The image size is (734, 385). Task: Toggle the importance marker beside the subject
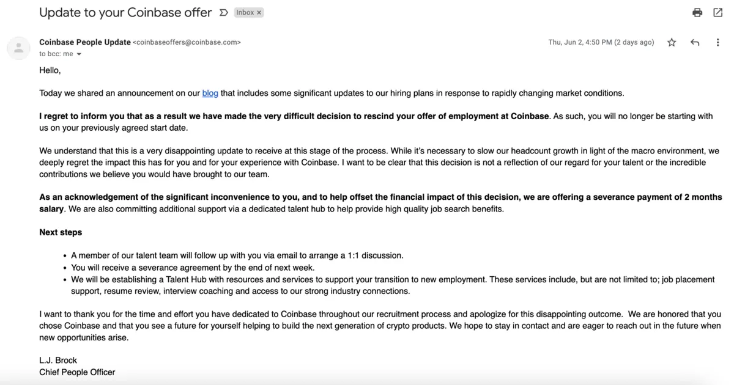(x=223, y=13)
